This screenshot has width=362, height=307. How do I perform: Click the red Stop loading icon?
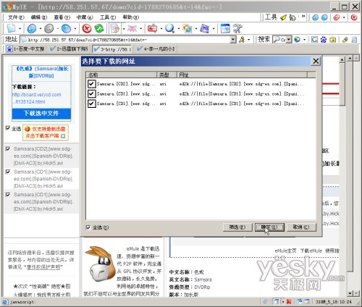[x=87, y=29]
